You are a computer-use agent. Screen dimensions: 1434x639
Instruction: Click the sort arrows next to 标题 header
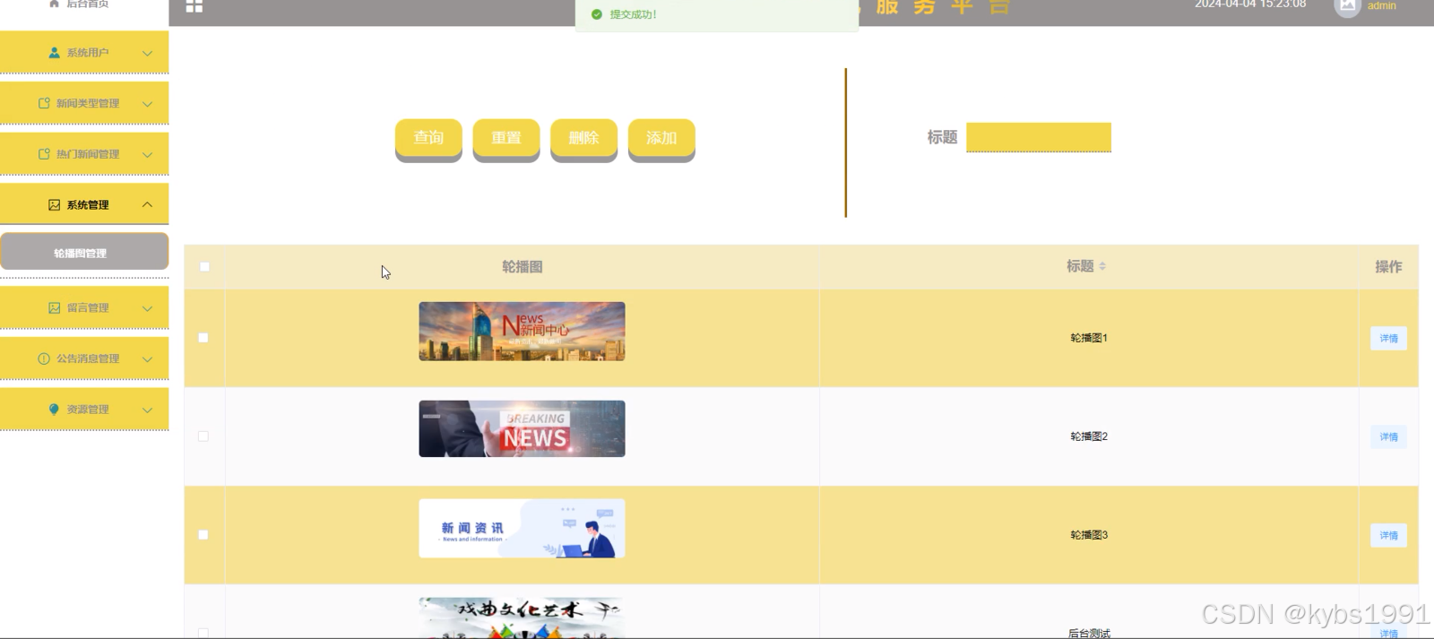click(x=1102, y=266)
